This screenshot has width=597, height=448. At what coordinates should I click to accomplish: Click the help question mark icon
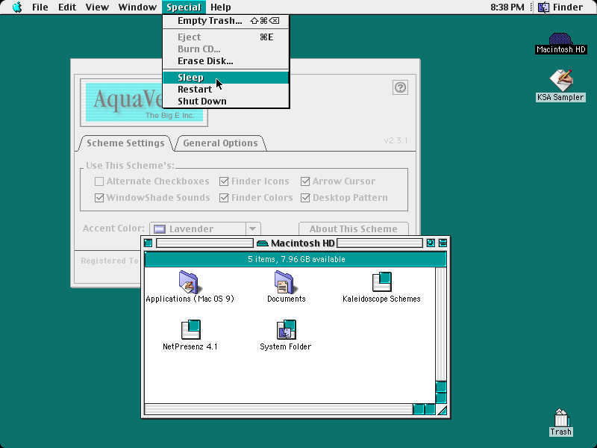pyautogui.click(x=400, y=87)
